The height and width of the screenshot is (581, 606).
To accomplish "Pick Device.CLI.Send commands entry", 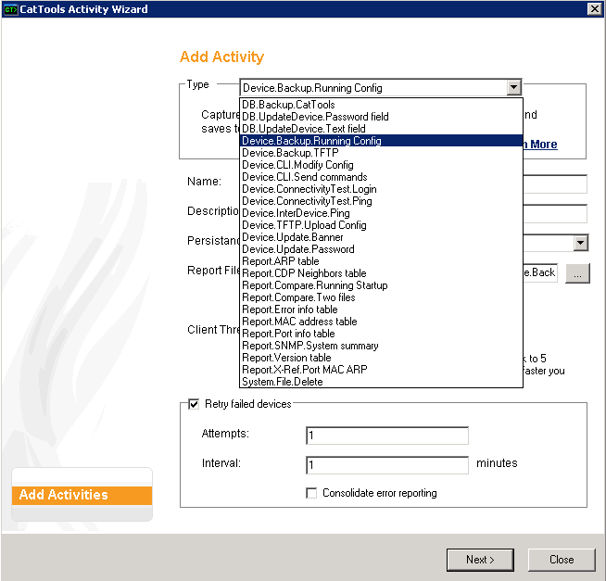I will pos(381,177).
